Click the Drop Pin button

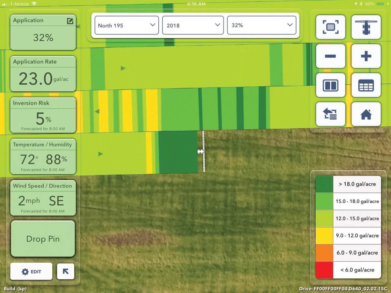tap(43, 239)
